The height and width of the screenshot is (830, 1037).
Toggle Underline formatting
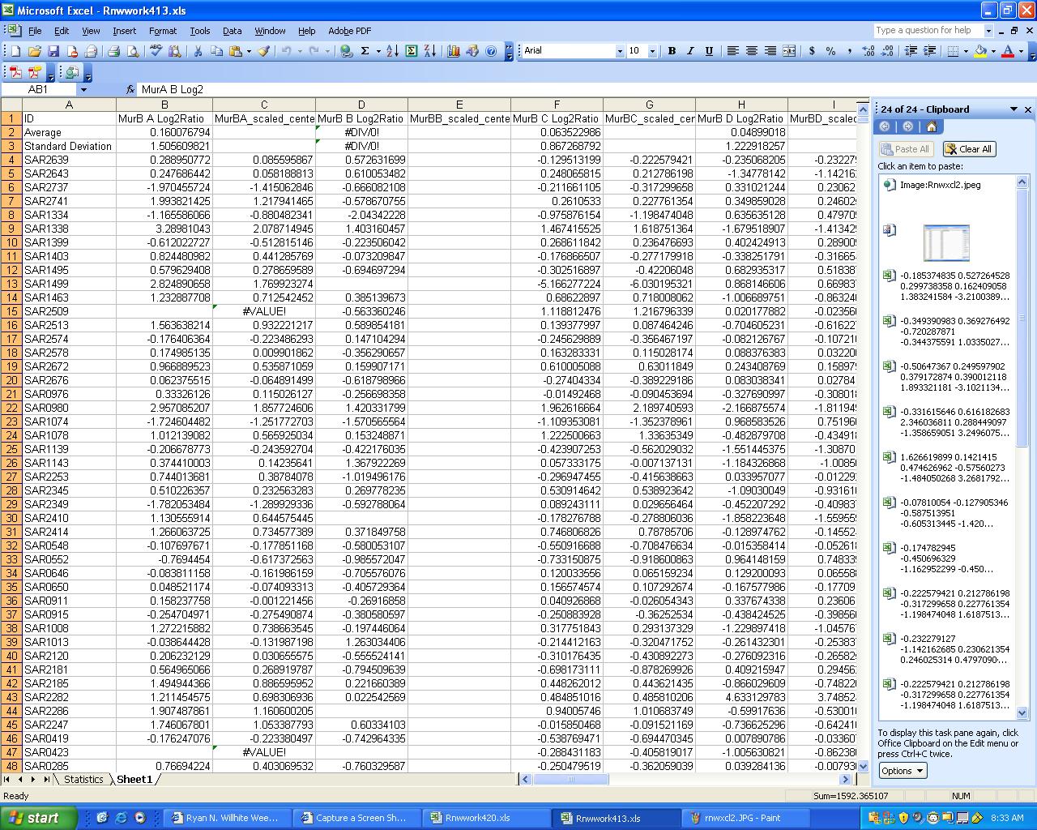tap(709, 51)
